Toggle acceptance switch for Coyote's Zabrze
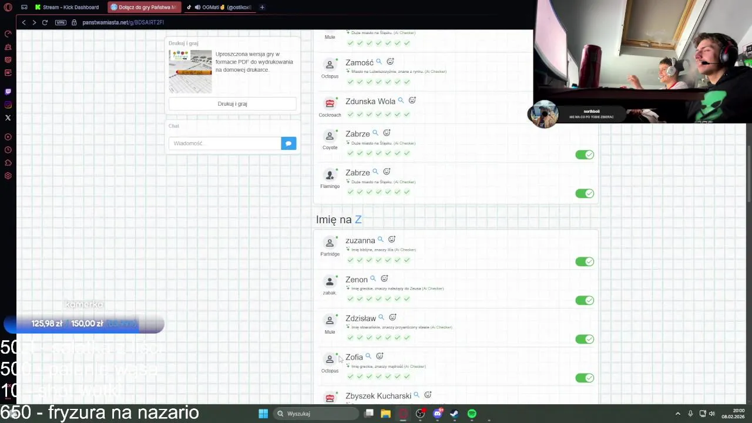 click(x=585, y=155)
